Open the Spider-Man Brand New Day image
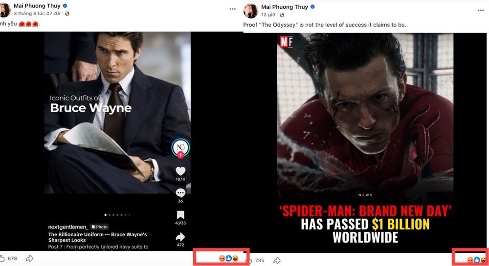 coord(365,143)
